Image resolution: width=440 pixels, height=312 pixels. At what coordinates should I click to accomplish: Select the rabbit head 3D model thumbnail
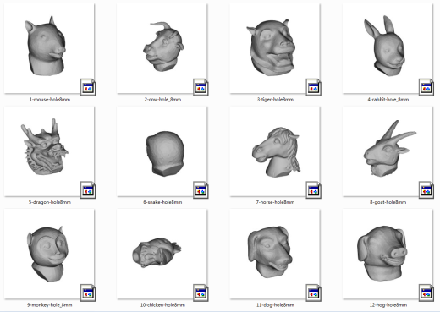388,48
